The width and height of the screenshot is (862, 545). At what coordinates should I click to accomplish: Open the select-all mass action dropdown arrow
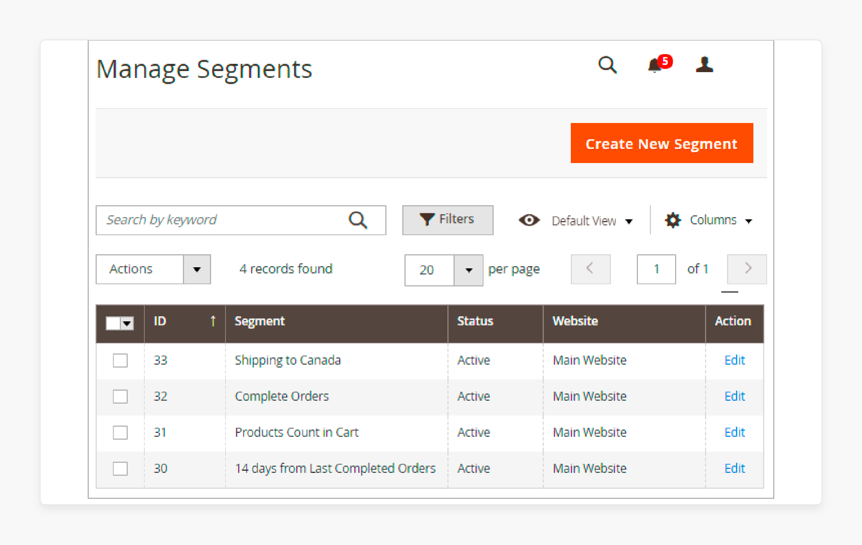127,323
